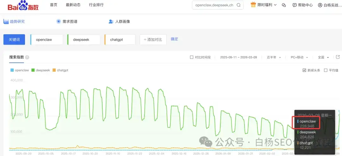Click the 400,000 y-axis label

click(x=16, y=80)
